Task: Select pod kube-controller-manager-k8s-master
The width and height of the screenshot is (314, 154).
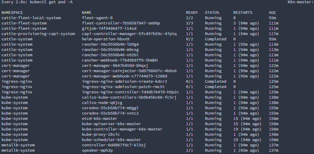Action: (122, 129)
